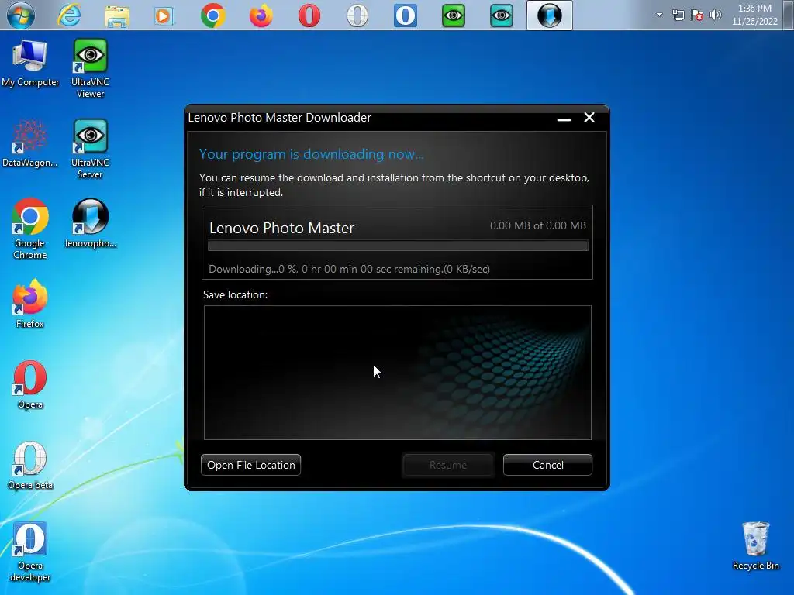Select Opera desktop shortcut
This screenshot has width=794, height=595.
click(x=30, y=384)
